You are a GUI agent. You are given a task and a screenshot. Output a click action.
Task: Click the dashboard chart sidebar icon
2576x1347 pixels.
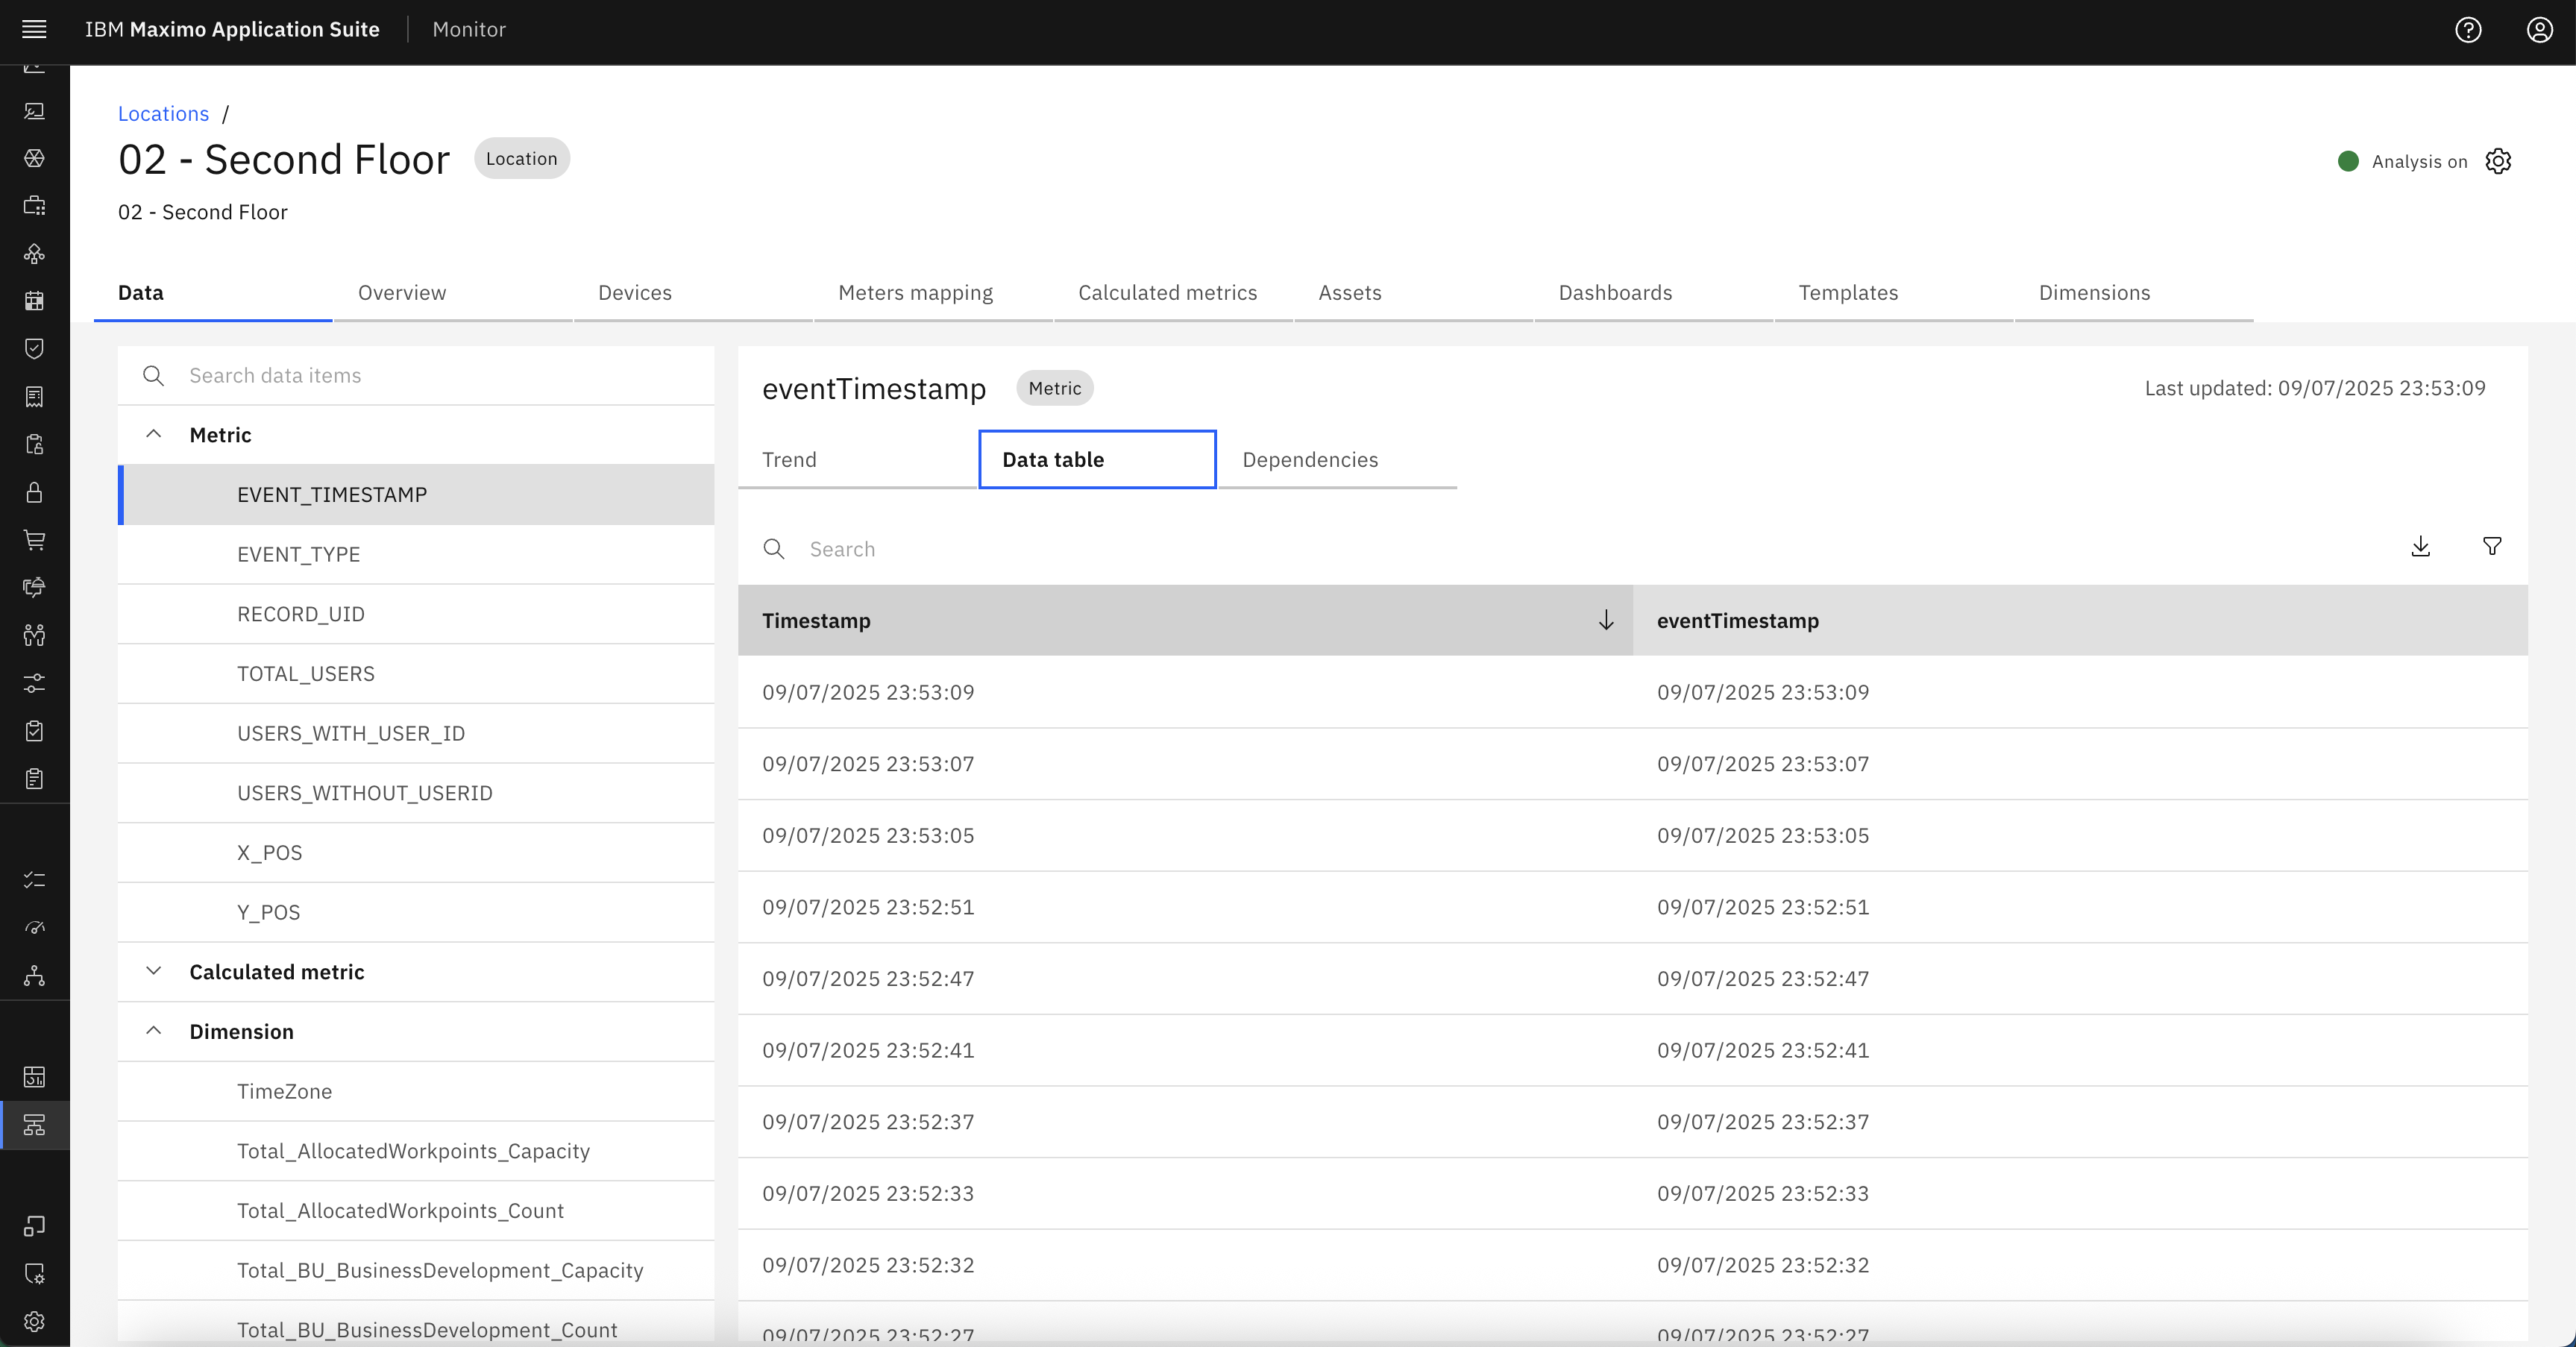tap(34, 1077)
